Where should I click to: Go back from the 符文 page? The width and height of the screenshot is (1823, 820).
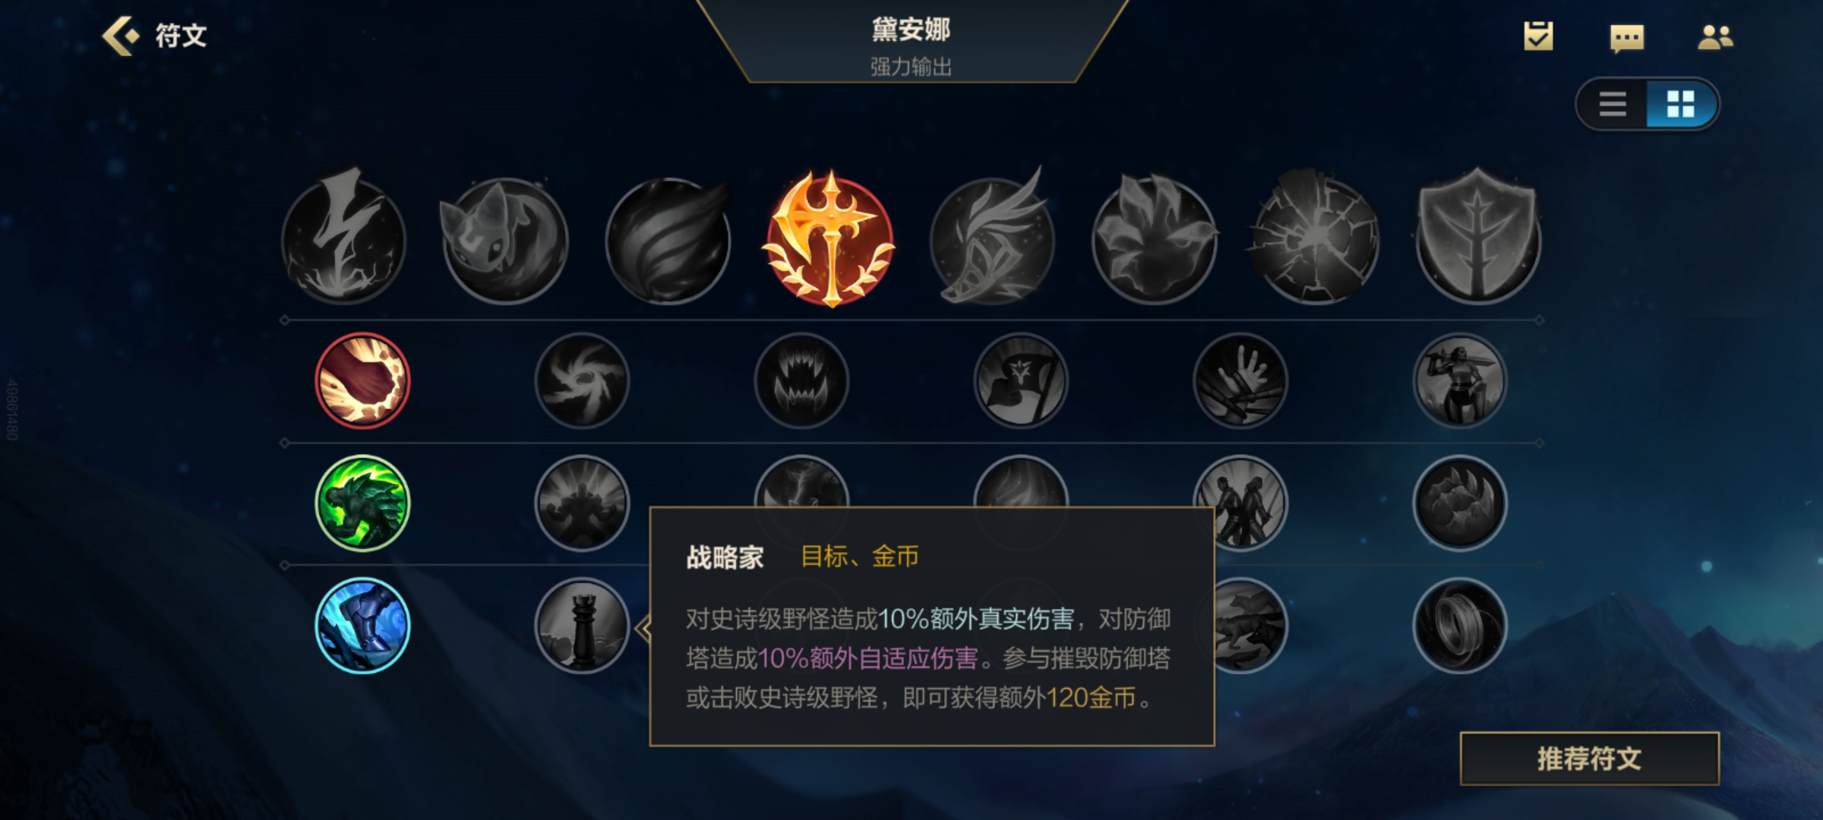pyautogui.click(x=122, y=36)
